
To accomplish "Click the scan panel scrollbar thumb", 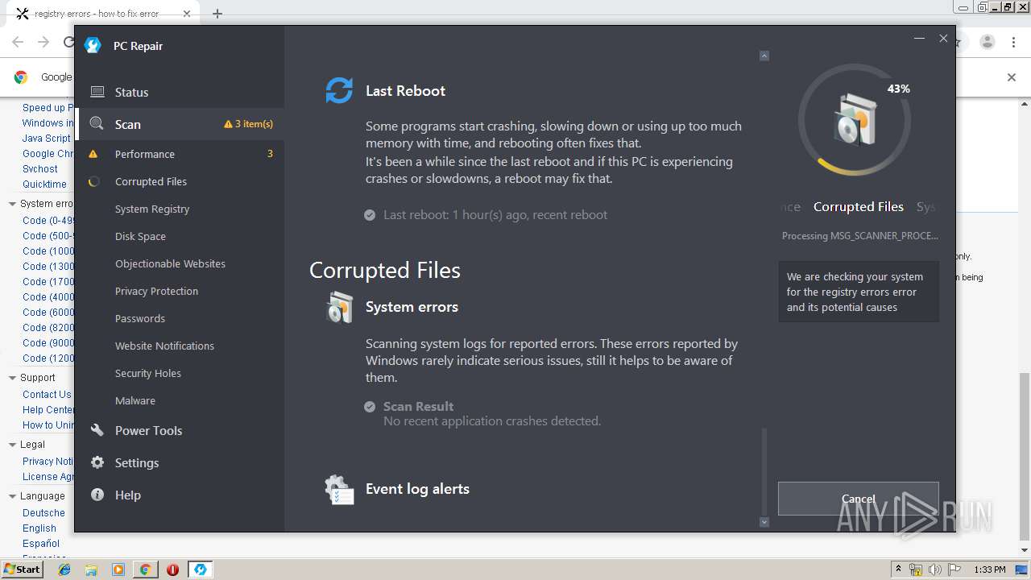I will coord(764,471).
